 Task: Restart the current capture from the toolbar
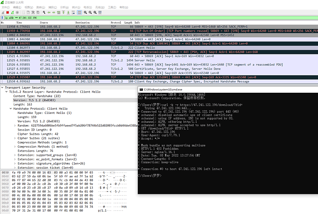12,12
